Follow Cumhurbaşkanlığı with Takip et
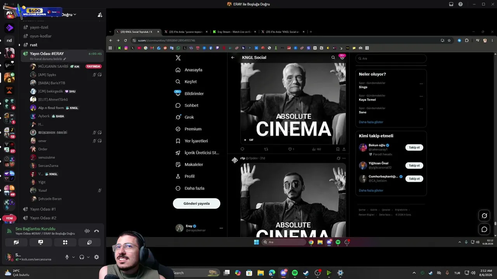The image size is (497, 279). (x=414, y=179)
